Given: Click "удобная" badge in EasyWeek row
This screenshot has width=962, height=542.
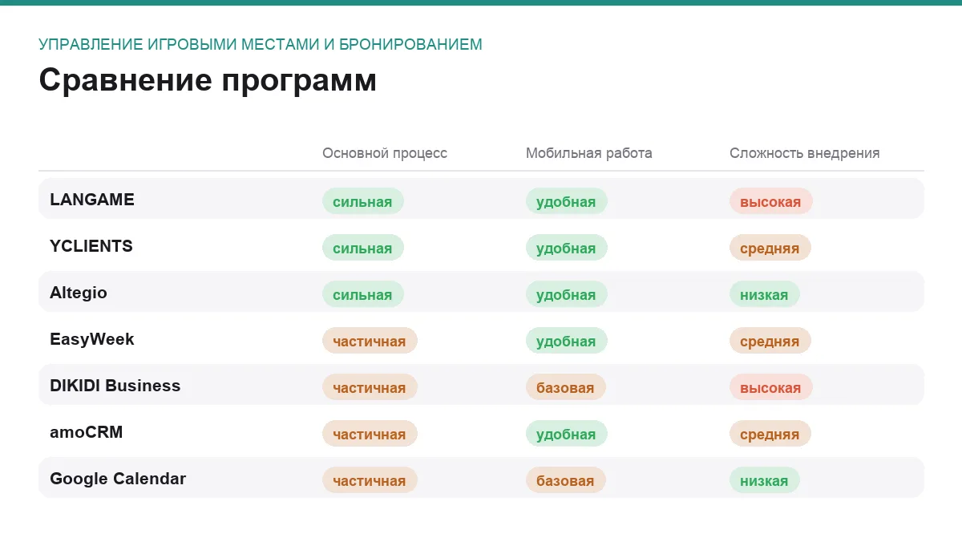Looking at the screenshot, I should tap(567, 341).
